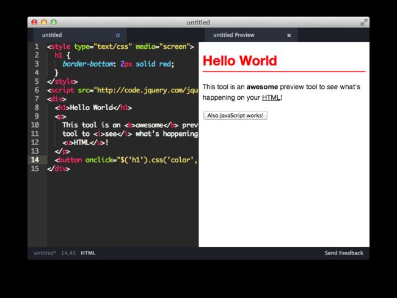Click line number 15 in gutter

35,168
